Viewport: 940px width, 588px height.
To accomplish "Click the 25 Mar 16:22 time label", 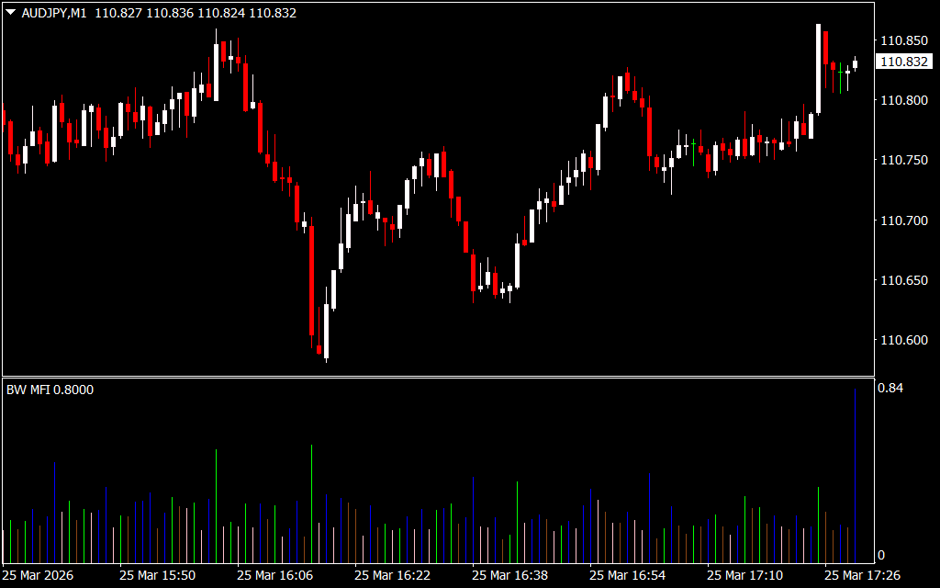I will click(x=392, y=575).
